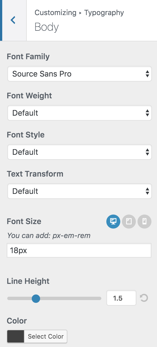The height and width of the screenshot is (347, 157).
Task: Click the px-em-rem hint text
Action: (72, 236)
